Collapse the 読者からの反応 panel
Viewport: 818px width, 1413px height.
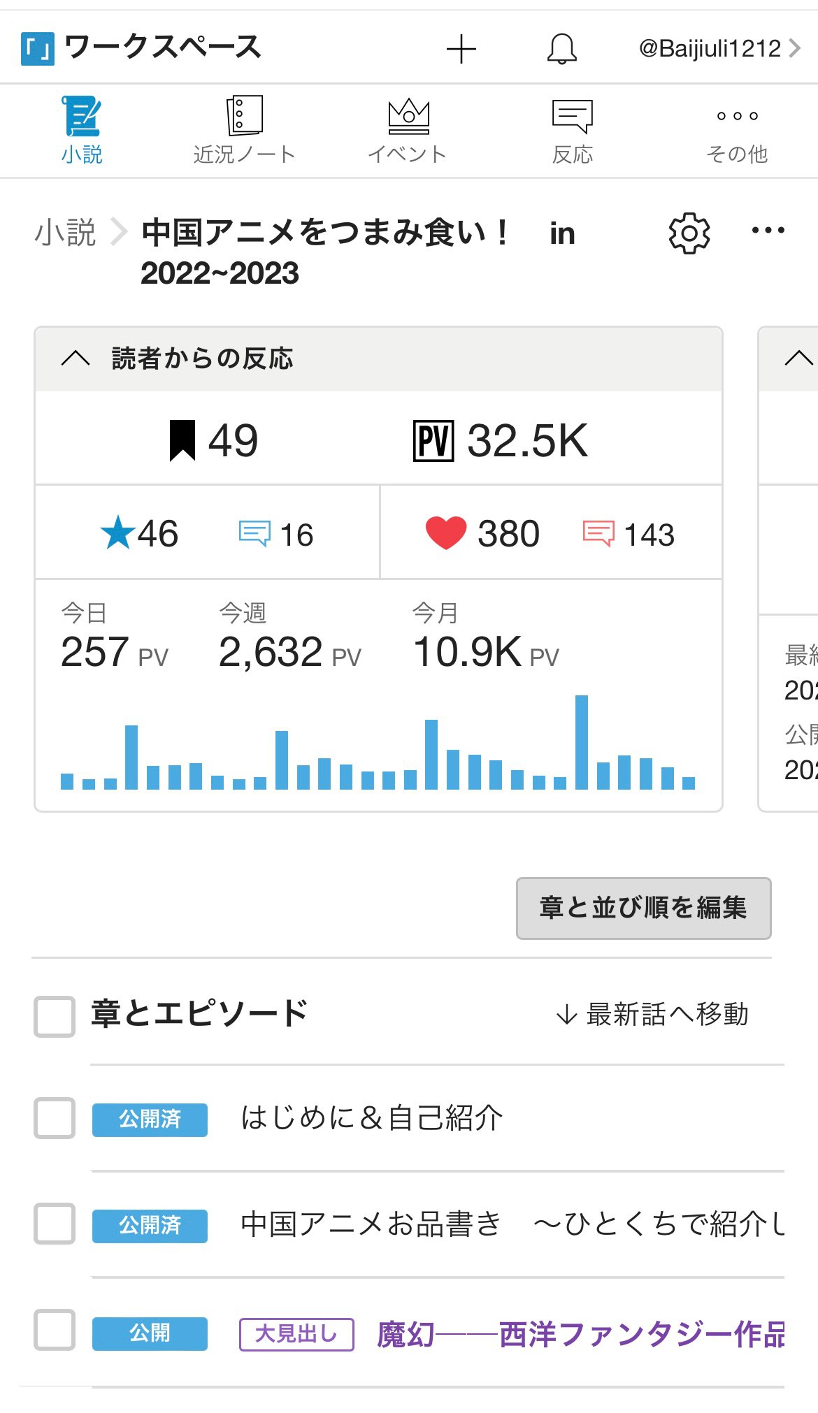76,358
